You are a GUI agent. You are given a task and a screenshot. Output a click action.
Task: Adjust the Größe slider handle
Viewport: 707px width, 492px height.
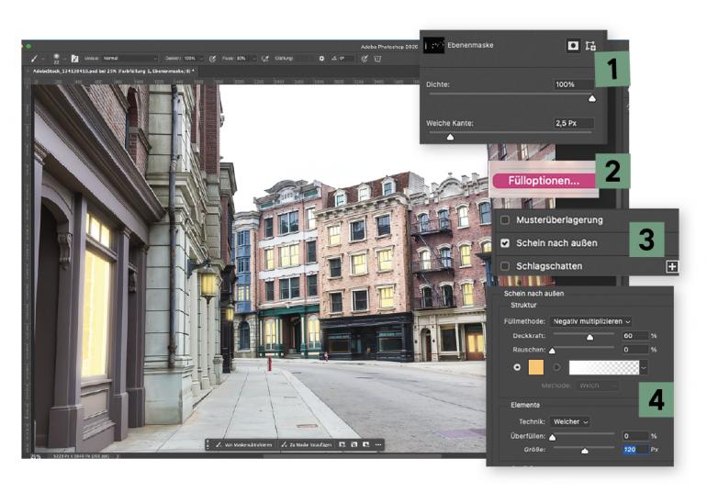coord(584,451)
